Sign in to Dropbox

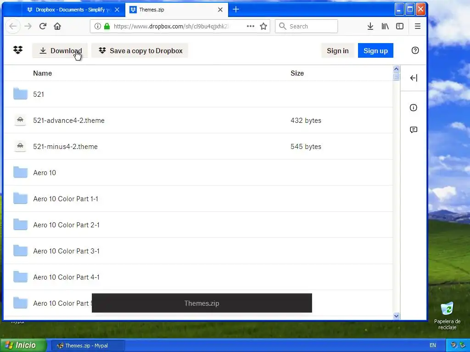tap(337, 50)
